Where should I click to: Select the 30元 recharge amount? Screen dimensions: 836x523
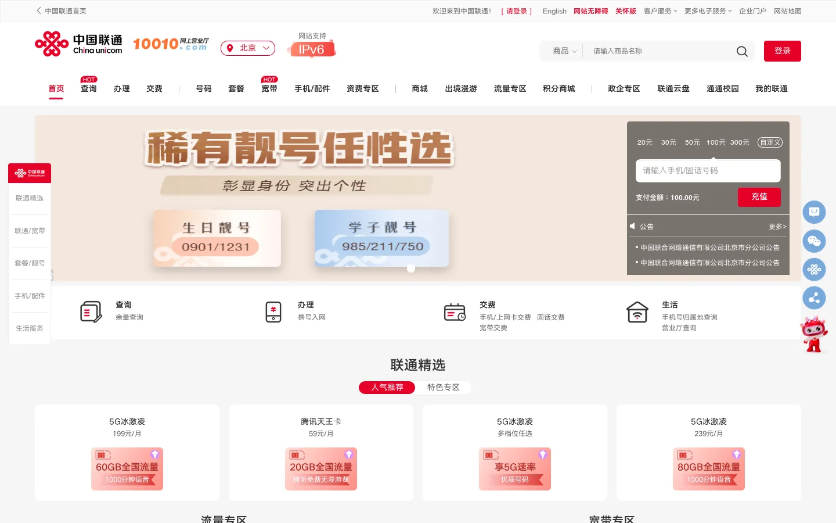point(668,142)
